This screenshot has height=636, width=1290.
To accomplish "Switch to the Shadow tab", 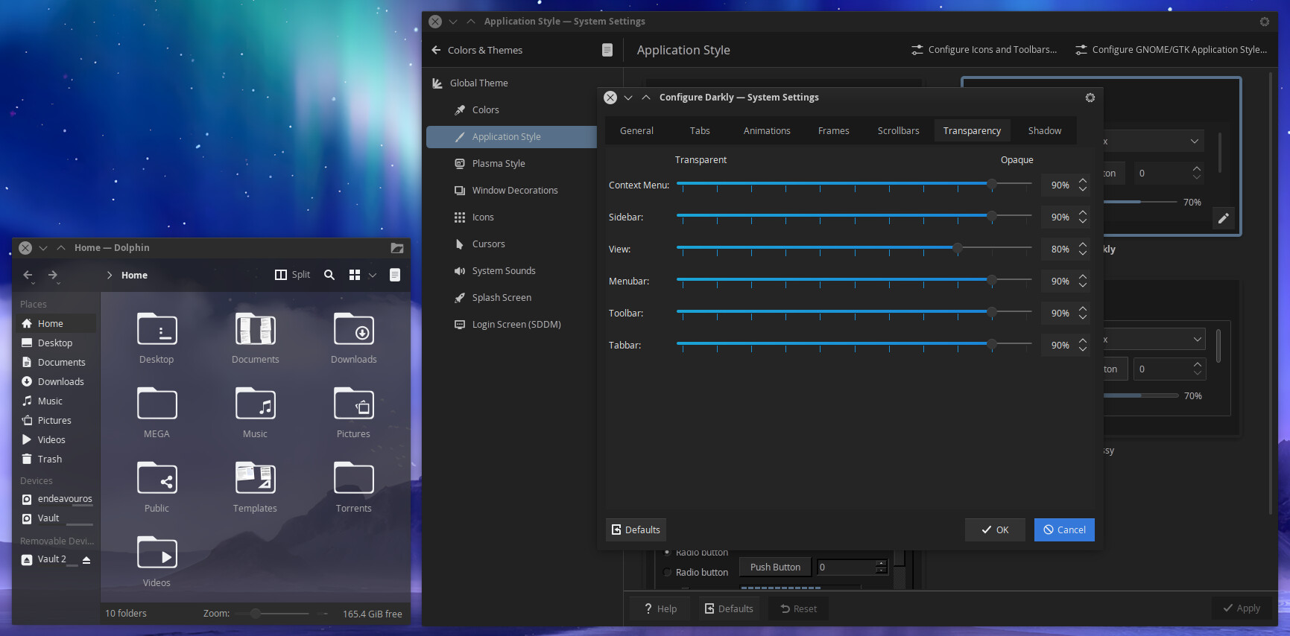I will click(x=1044, y=130).
